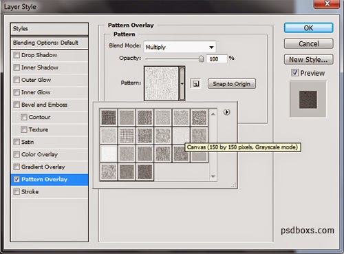The image size is (344, 254).
Task: Toggle the Preview checkbox
Action: point(294,73)
